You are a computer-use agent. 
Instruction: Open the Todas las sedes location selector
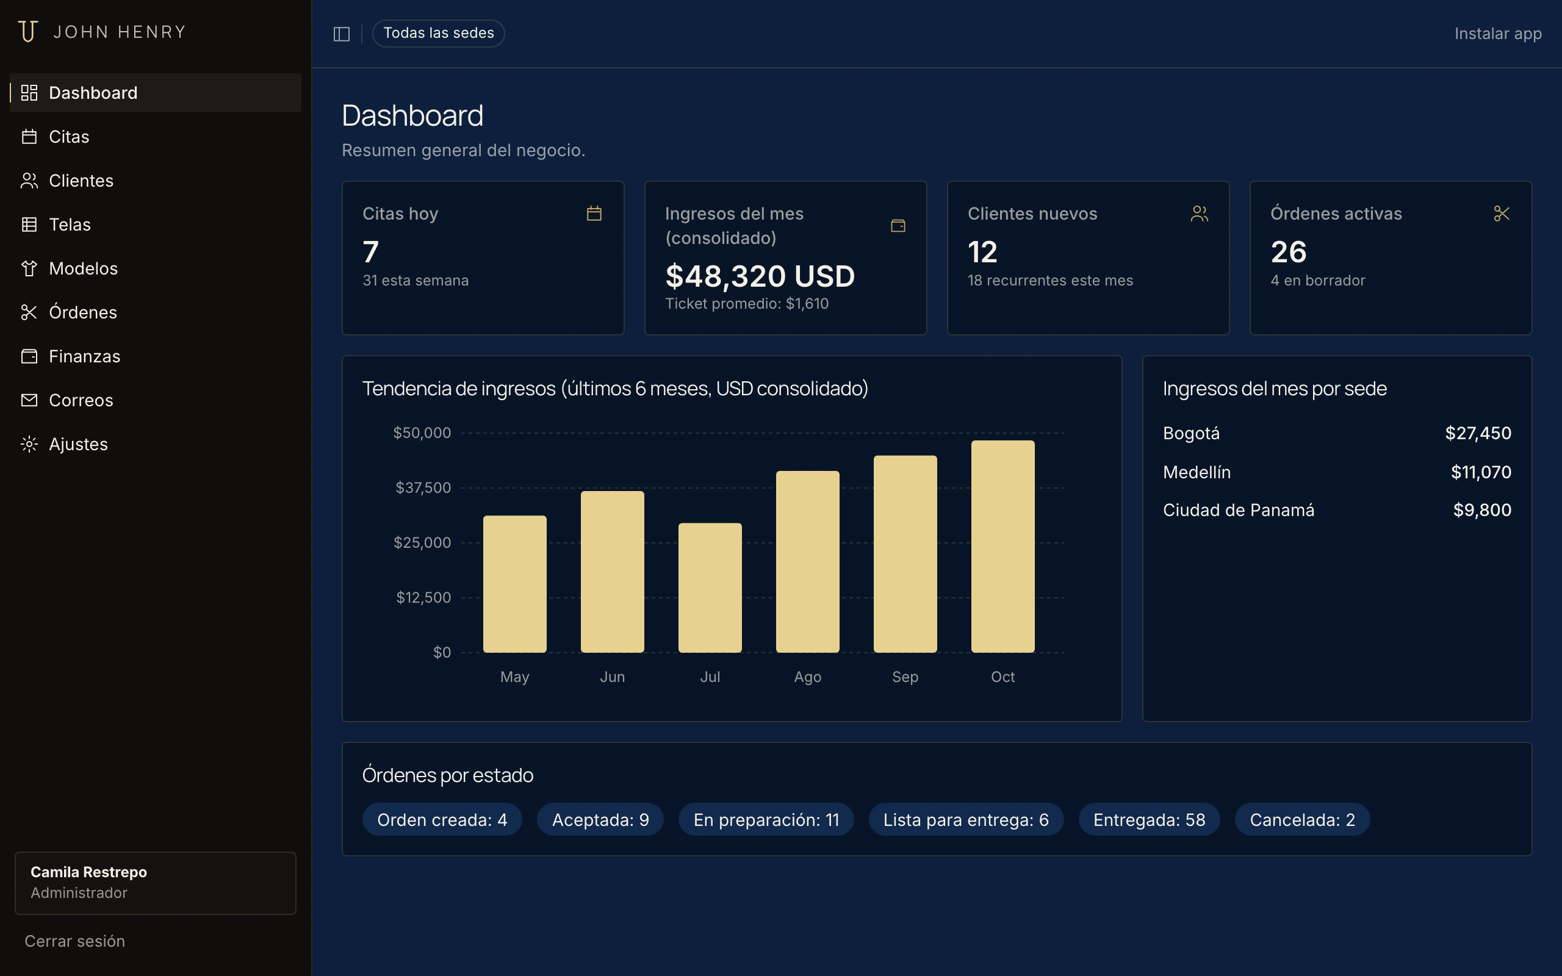[x=438, y=34]
